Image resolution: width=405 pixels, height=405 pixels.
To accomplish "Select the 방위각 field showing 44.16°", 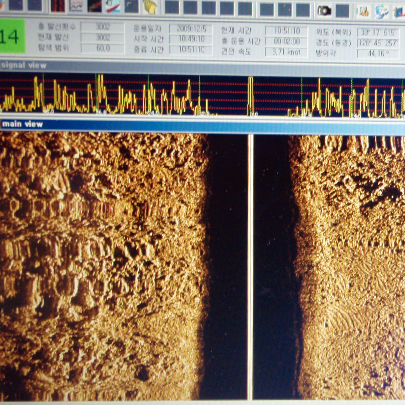I will point(379,54).
